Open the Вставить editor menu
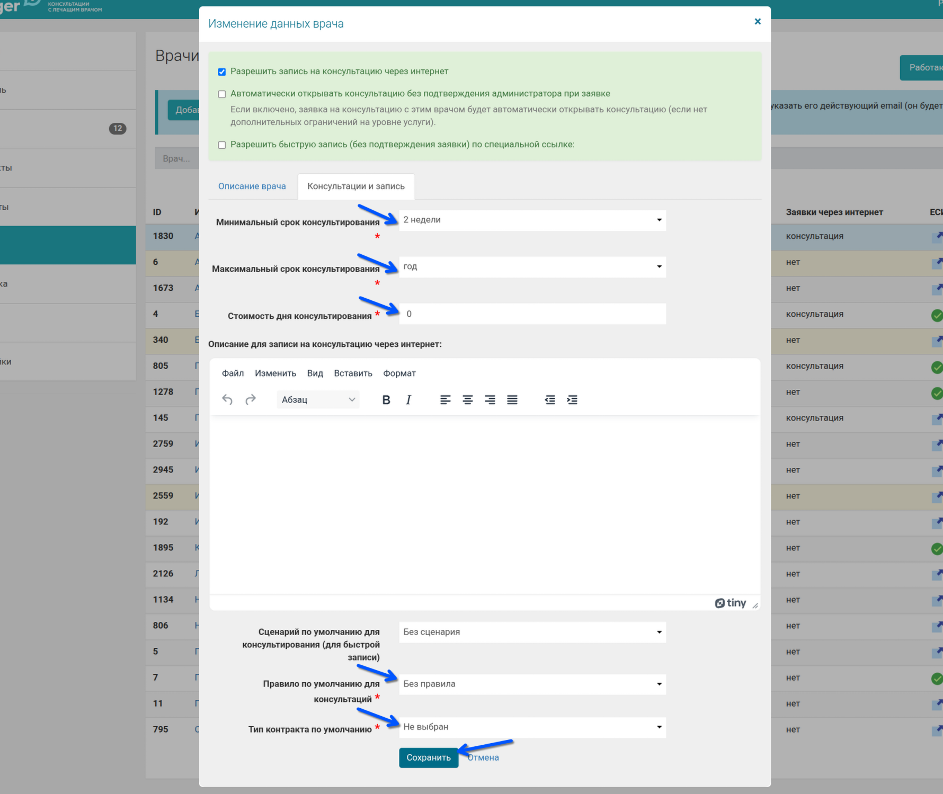This screenshot has width=943, height=794. (x=353, y=373)
